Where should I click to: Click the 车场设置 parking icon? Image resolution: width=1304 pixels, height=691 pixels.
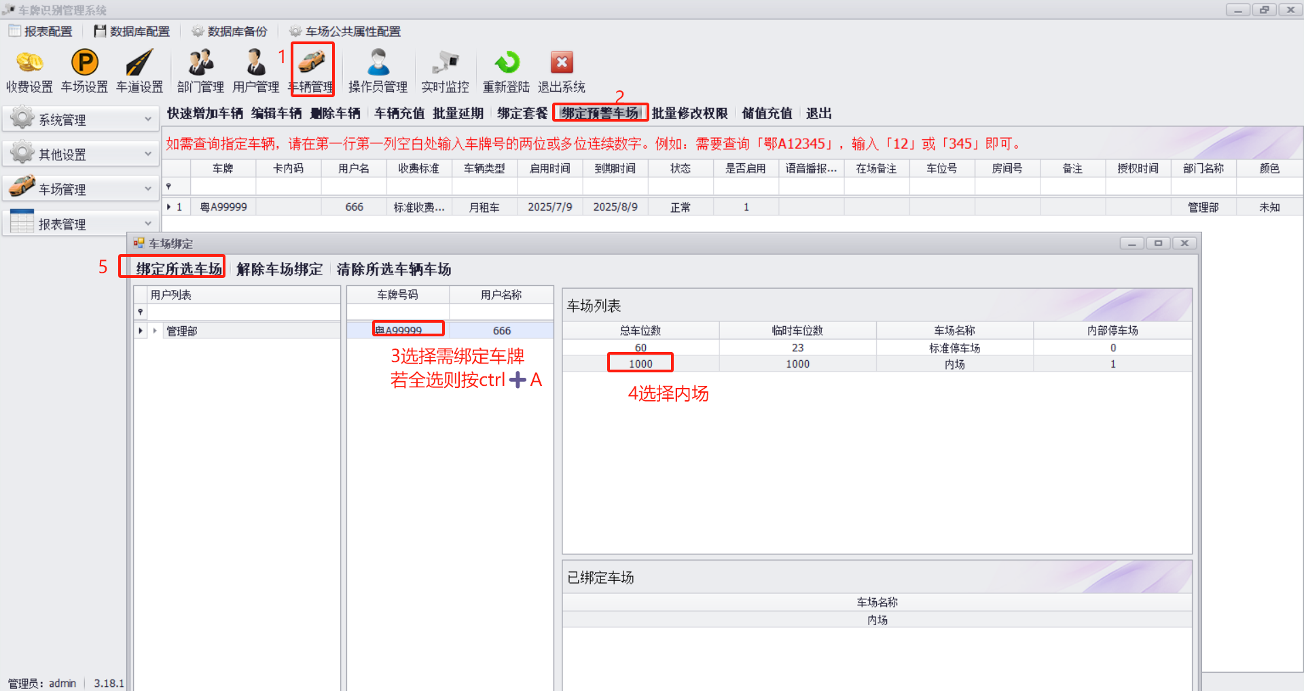(x=85, y=63)
